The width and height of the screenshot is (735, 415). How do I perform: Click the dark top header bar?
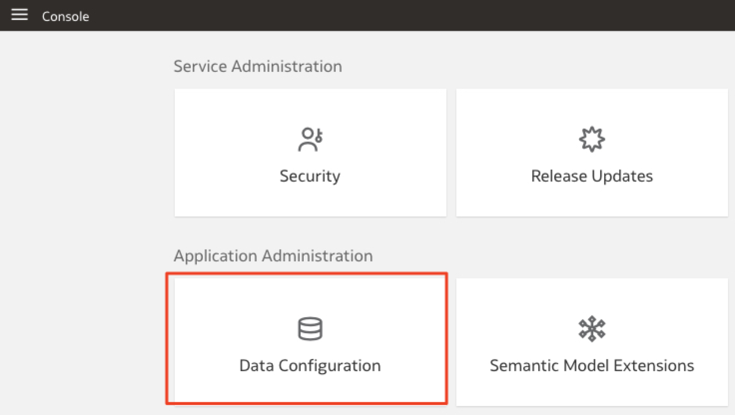coord(399,15)
